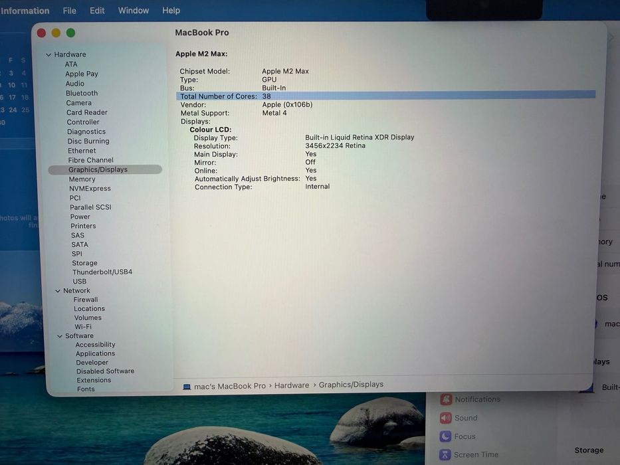The image size is (620, 465).
Task: Select Locations under Network
Action: click(x=89, y=309)
